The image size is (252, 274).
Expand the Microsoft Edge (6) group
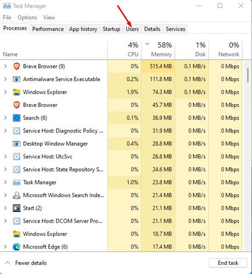[x=5, y=247]
